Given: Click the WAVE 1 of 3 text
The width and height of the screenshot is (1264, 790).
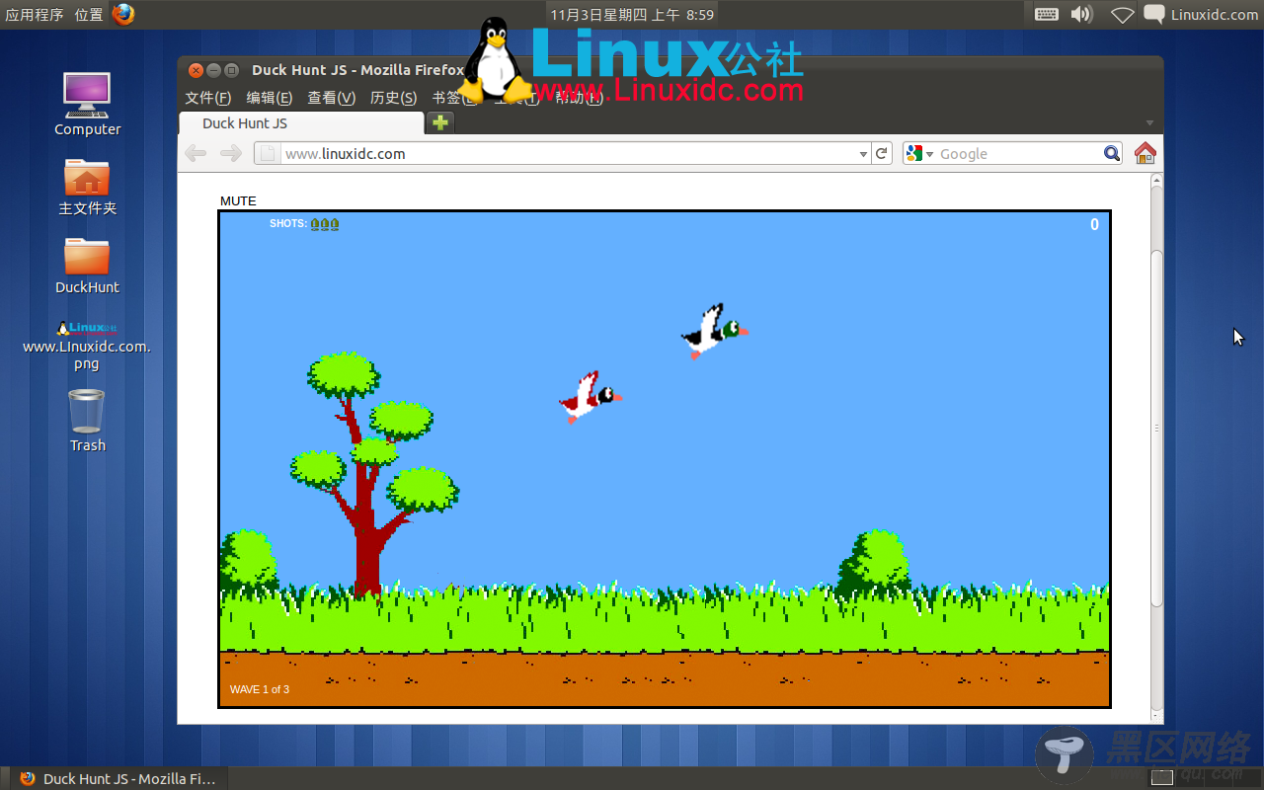Looking at the screenshot, I should 260,689.
